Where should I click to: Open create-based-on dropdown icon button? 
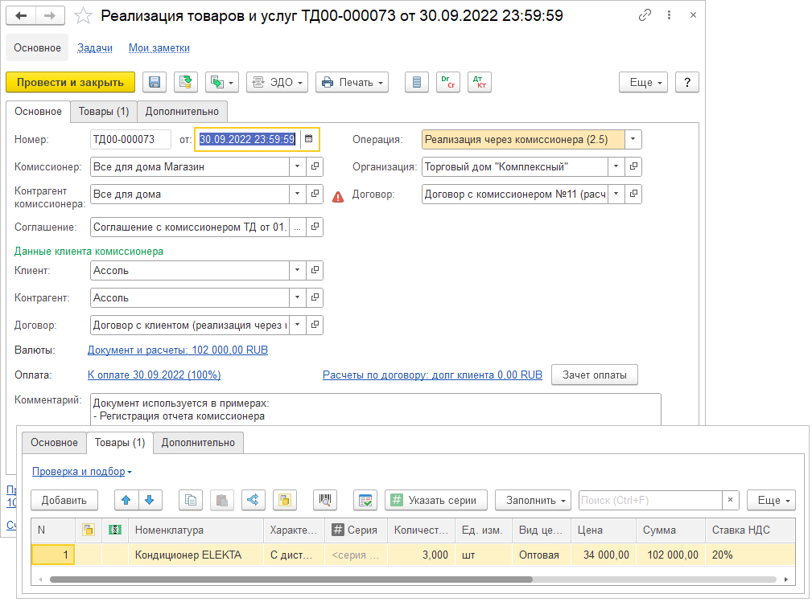click(222, 82)
